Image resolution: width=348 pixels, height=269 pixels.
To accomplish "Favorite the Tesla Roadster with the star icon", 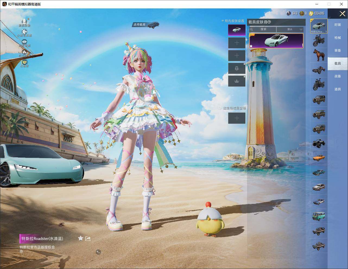I will (x=81, y=238).
